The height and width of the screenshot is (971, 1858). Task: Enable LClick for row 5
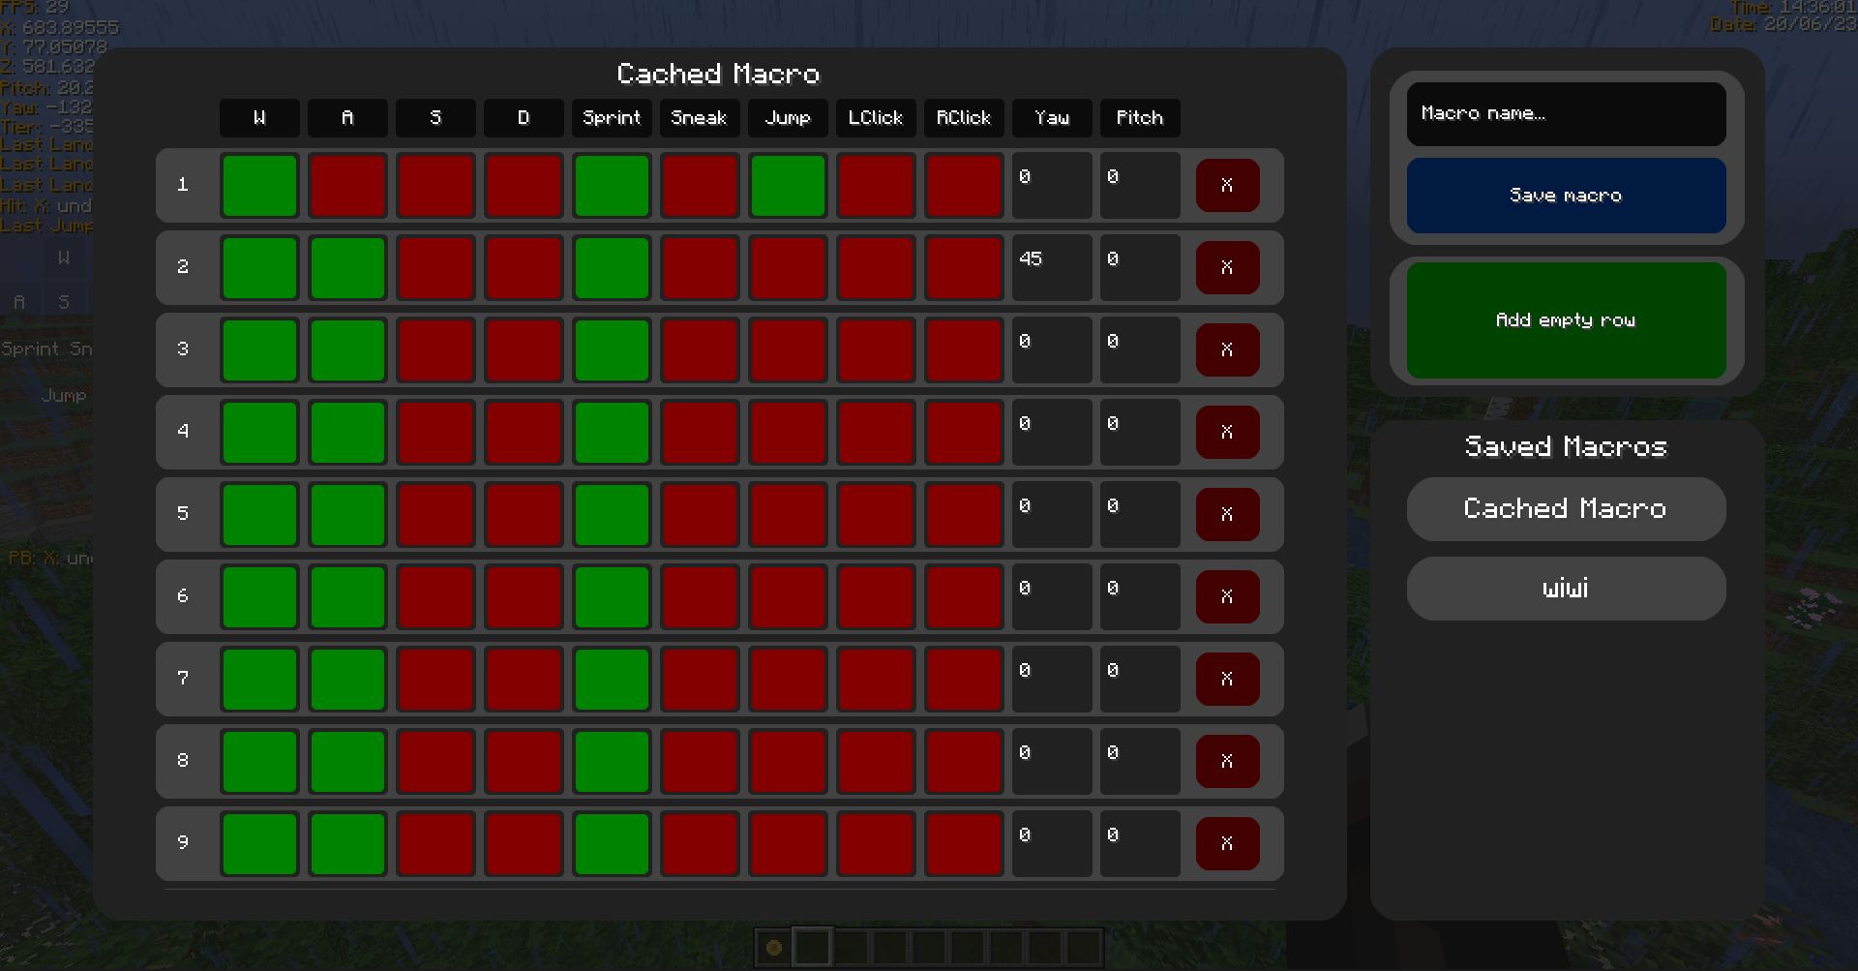click(876, 514)
